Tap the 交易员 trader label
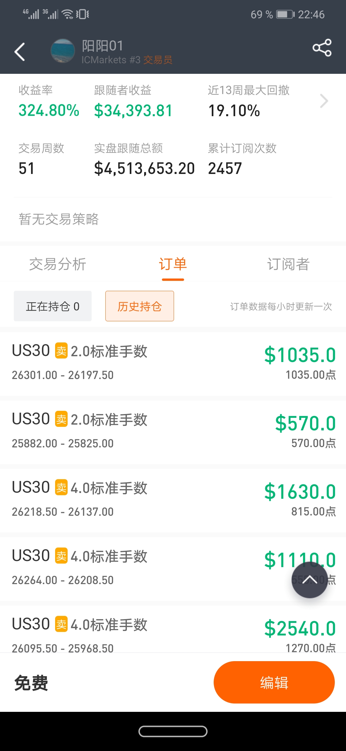The image size is (346, 751). [158, 60]
